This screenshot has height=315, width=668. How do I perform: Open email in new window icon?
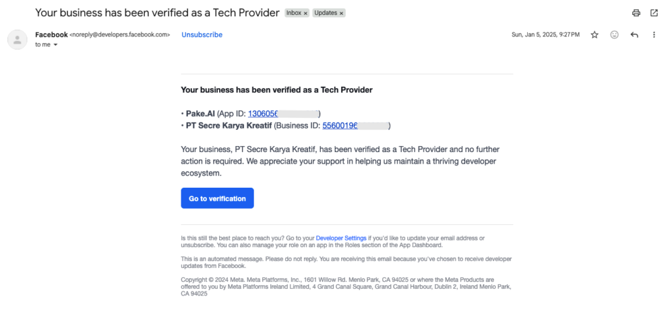pos(654,13)
